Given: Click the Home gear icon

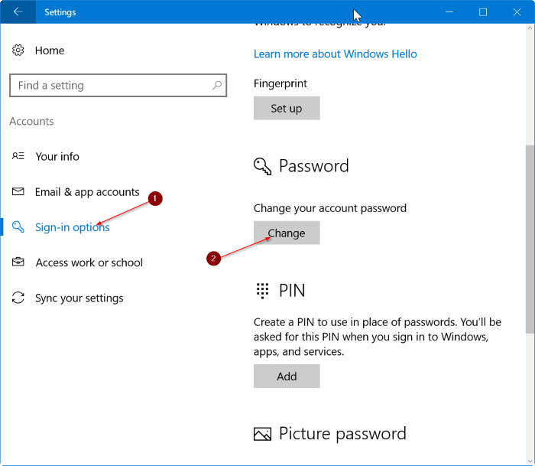Looking at the screenshot, I should 18,51.
